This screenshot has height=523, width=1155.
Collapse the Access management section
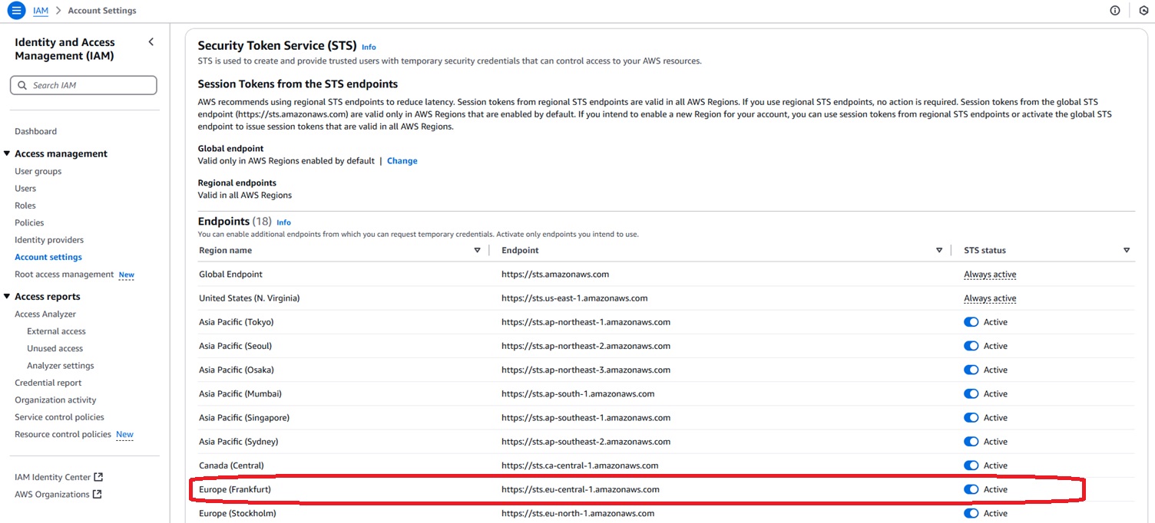coord(7,153)
